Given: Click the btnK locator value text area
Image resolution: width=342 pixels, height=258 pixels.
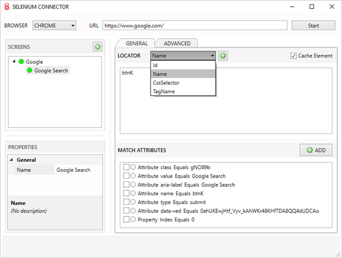Looking at the screenshot, I should click(x=226, y=101).
